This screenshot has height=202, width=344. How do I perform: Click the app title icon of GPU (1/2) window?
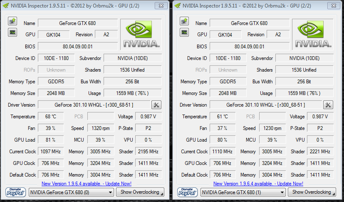(x=6, y=6)
